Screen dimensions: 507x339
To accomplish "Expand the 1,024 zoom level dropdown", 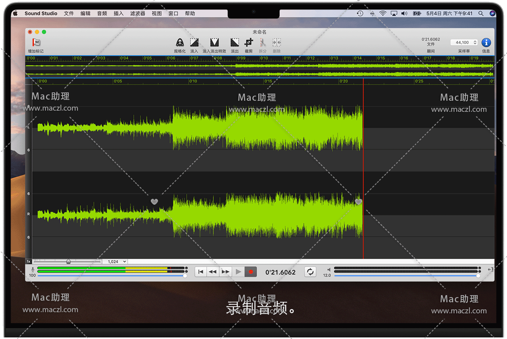I will pos(115,262).
